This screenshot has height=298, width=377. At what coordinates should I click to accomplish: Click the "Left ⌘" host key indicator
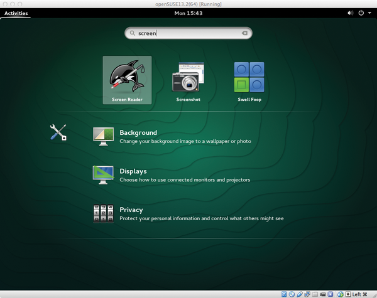coord(359,294)
